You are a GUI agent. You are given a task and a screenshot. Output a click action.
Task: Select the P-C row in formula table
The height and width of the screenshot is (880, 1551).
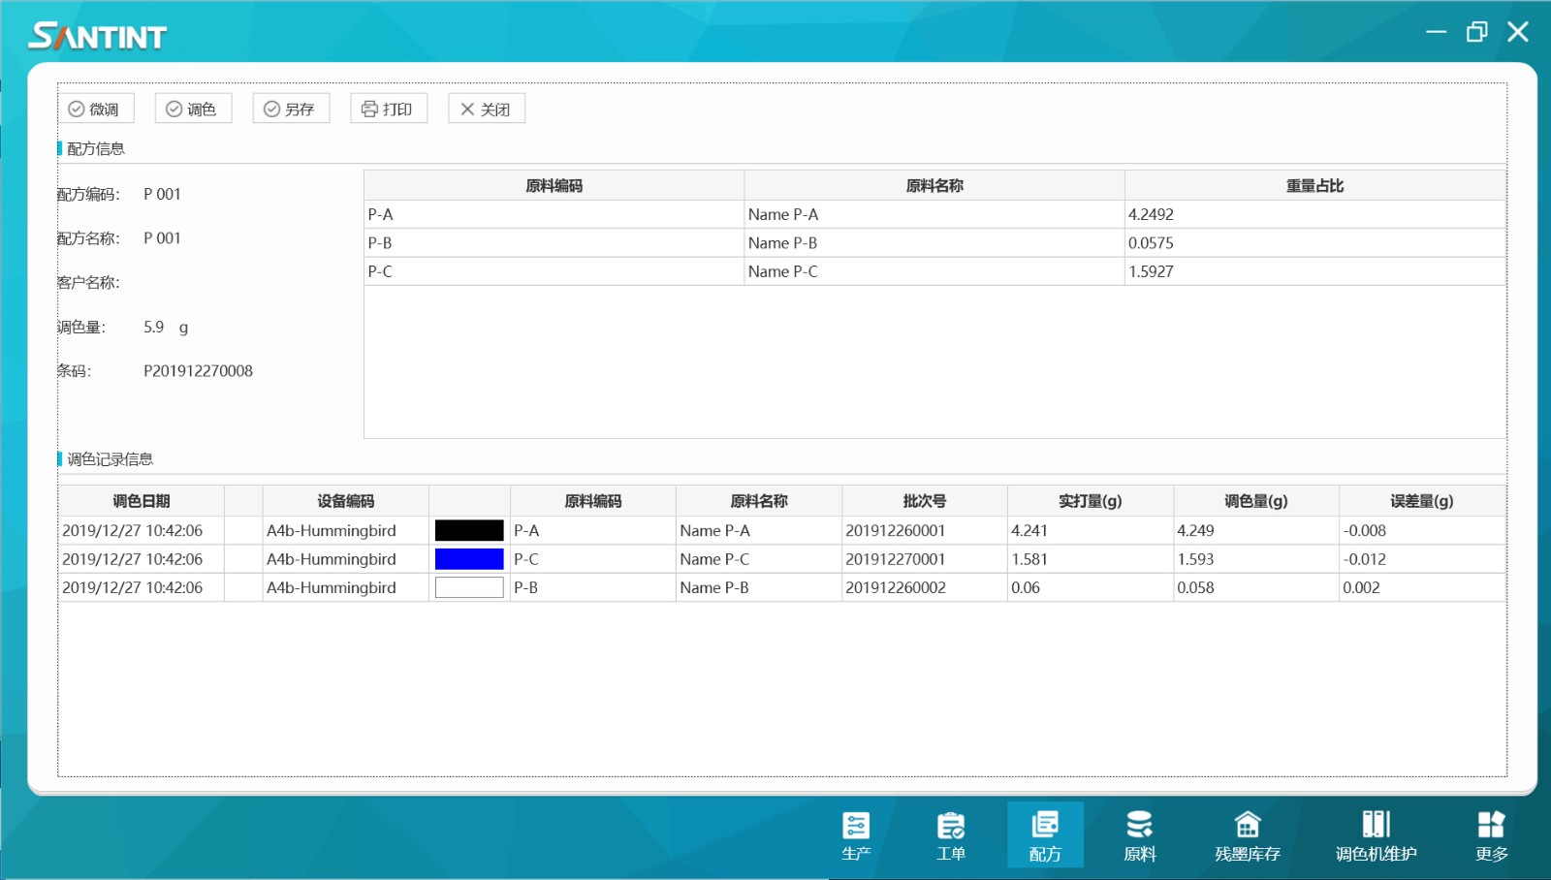pos(934,271)
